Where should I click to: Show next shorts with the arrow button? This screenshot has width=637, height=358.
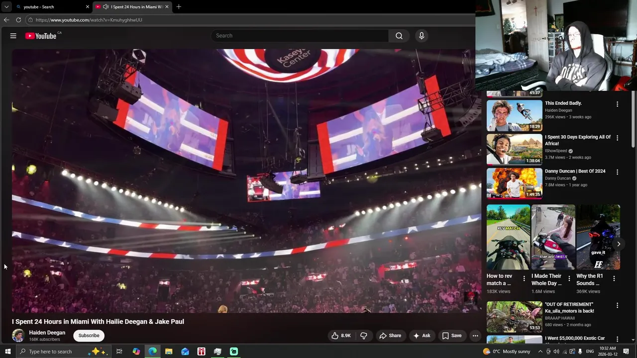click(x=619, y=244)
